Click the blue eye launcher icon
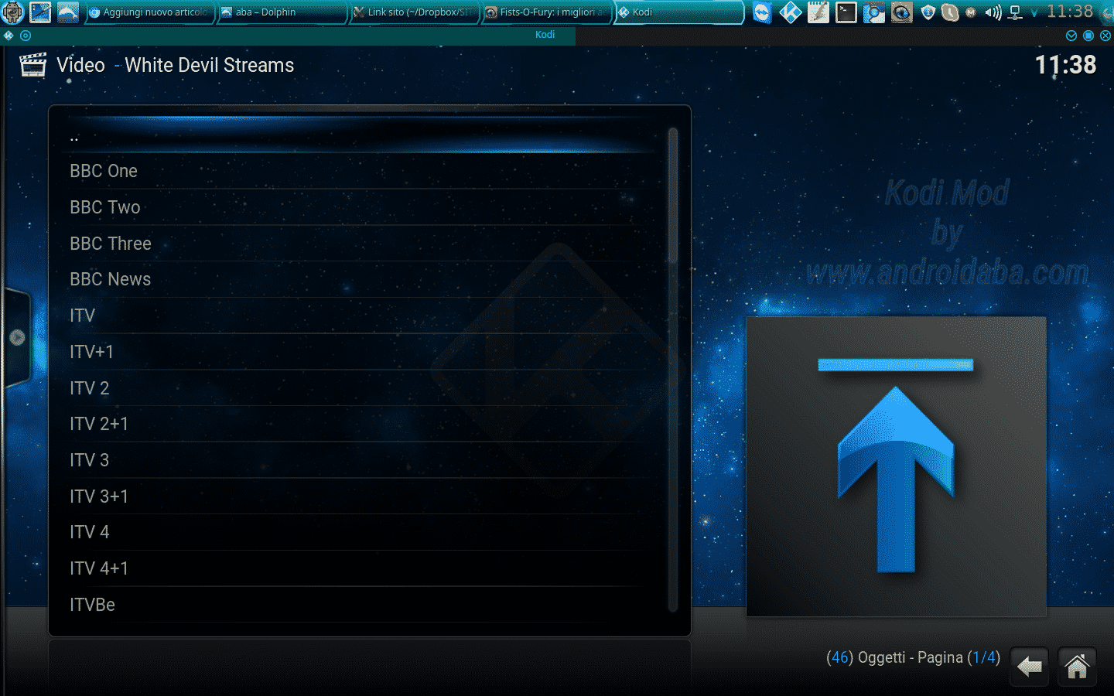Viewport: 1114px width, 696px height. point(901,12)
